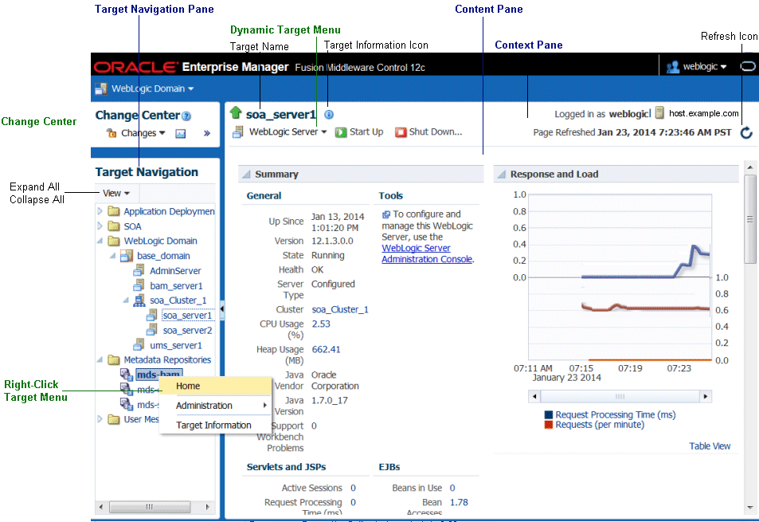Collapse the WebLogic Domain folder
The width and height of the screenshot is (759, 522).
click(100, 241)
